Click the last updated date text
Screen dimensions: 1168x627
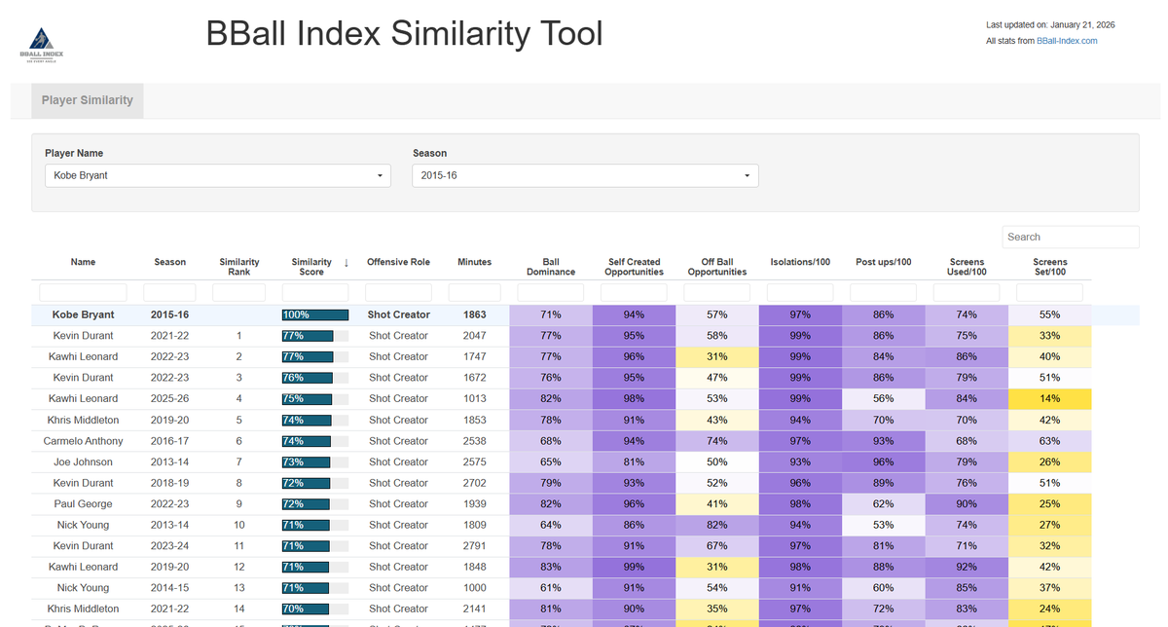pos(1052,24)
